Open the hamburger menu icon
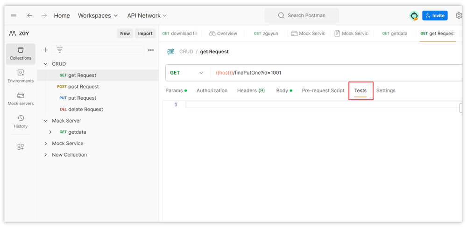This screenshot has height=227, width=467. coord(14,15)
